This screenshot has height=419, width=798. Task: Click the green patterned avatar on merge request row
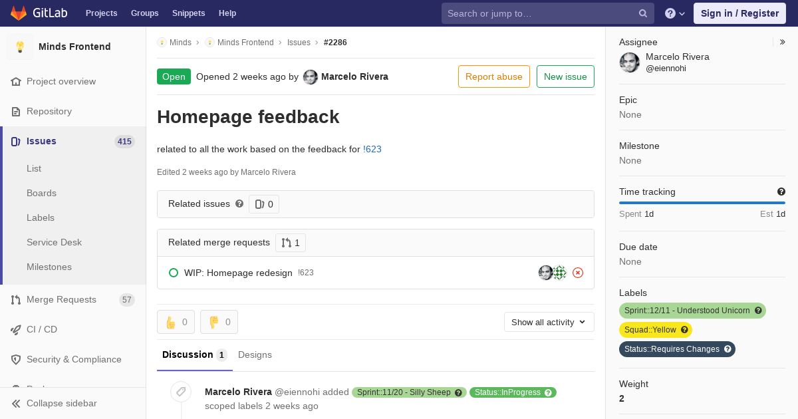(560, 273)
